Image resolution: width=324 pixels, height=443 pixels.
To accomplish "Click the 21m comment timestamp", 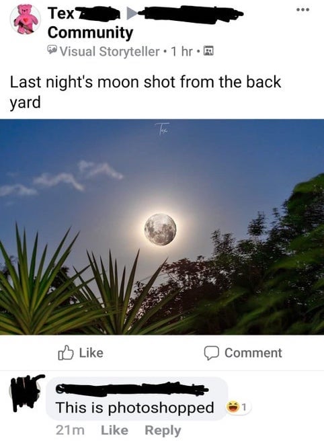I will [x=71, y=430].
